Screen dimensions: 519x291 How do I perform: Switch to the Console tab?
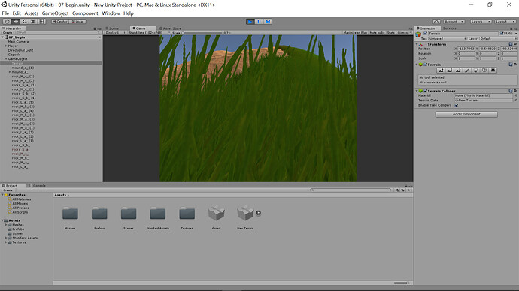point(38,186)
